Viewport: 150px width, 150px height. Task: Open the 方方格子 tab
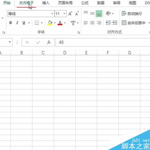26,3
